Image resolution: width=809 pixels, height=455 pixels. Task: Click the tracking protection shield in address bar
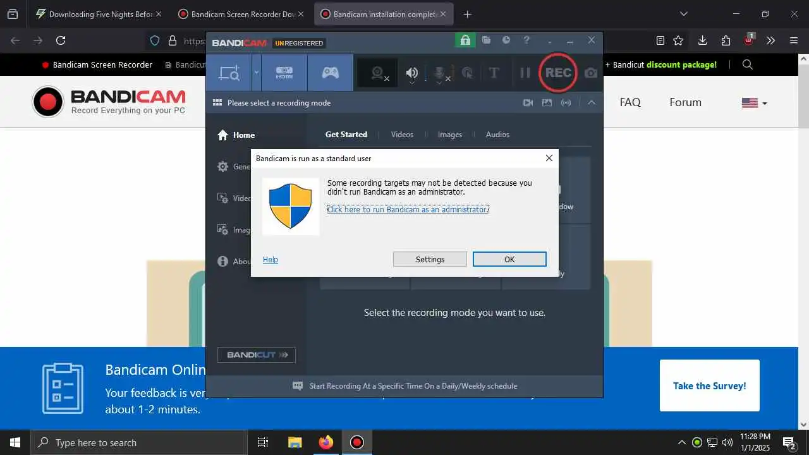[154, 40]
